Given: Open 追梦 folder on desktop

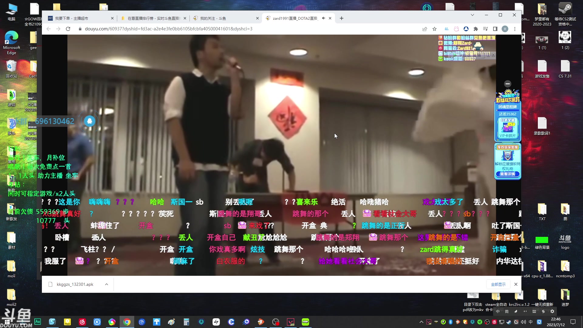Looking at the screenshot, I should pos(565,297).
